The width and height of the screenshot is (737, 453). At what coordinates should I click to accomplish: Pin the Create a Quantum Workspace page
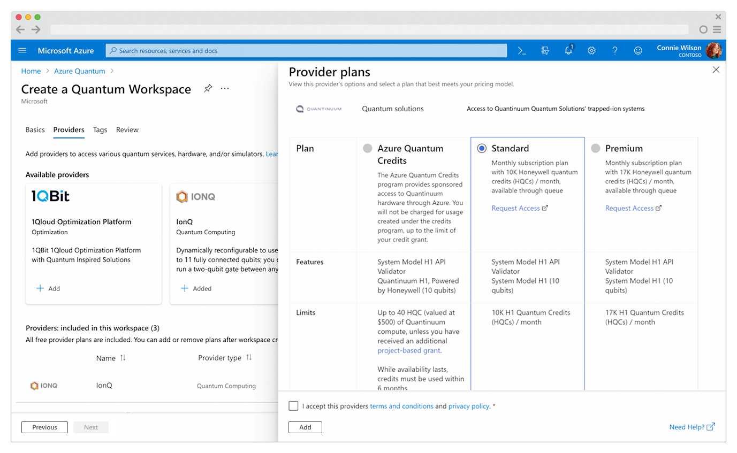(x=208, y=89)
